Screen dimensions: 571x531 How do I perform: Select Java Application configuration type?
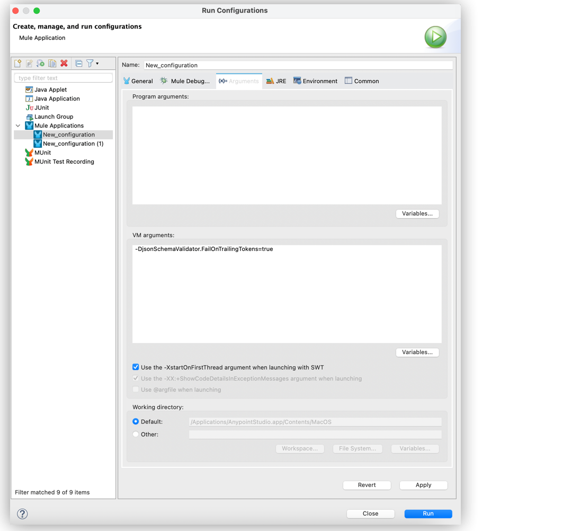(57, 98)
